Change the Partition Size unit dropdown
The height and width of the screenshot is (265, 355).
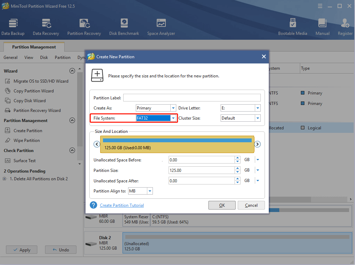tap(258, 170)
